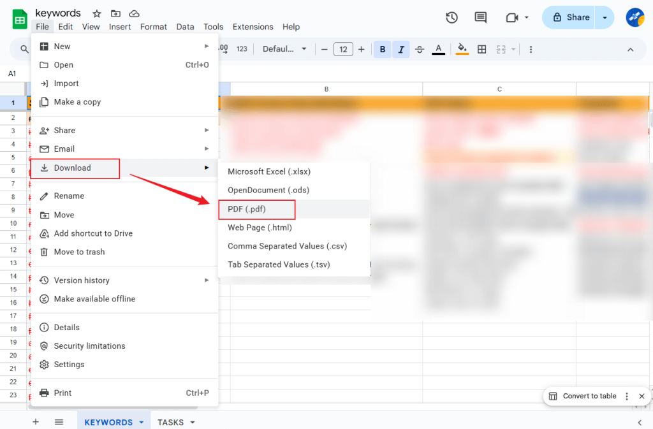653x429 pixels.
Task: Click the Convert to table button
Action: [x=588, y=396]
